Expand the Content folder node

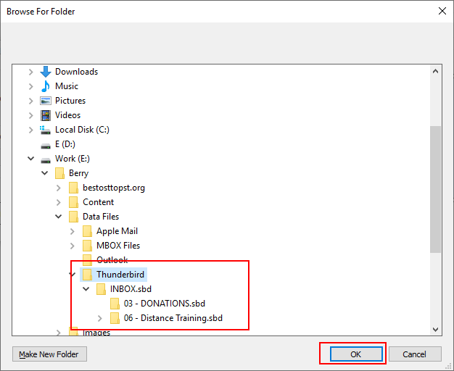click(x=59, y=202)
